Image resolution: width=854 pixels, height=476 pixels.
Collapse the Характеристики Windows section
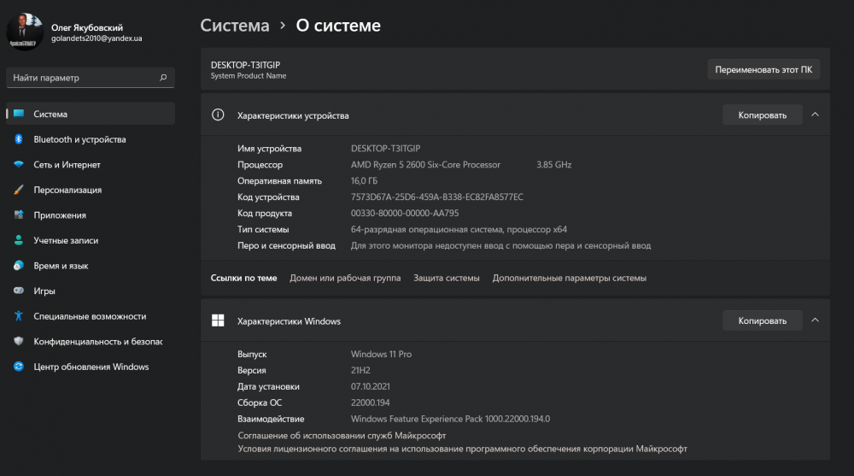(x=815, y=320)
